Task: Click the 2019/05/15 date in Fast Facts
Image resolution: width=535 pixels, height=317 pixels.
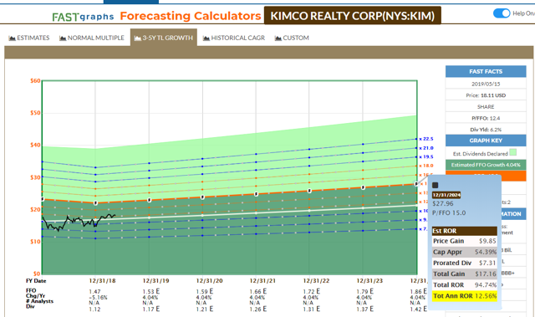Action: 486,84
